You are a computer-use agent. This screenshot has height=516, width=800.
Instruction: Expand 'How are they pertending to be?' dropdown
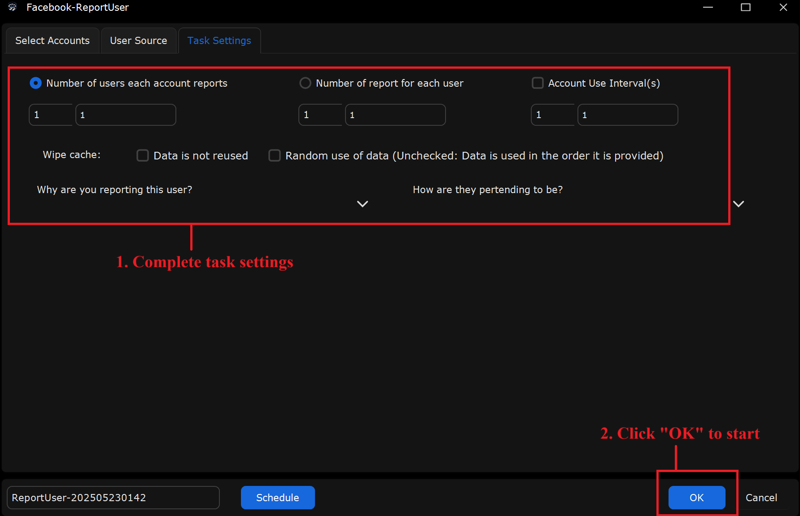[739, 204]
